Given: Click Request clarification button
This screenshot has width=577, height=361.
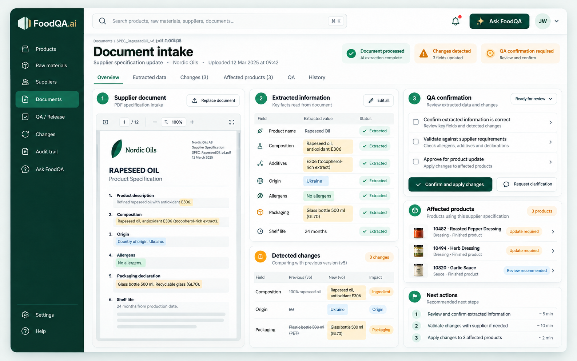Looking at the screenshot, I should tap(527, 185).
